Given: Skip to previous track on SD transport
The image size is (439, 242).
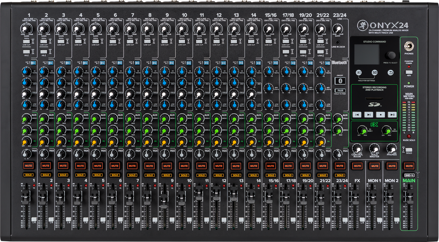Looking at the screenshot, I should 356,114.
